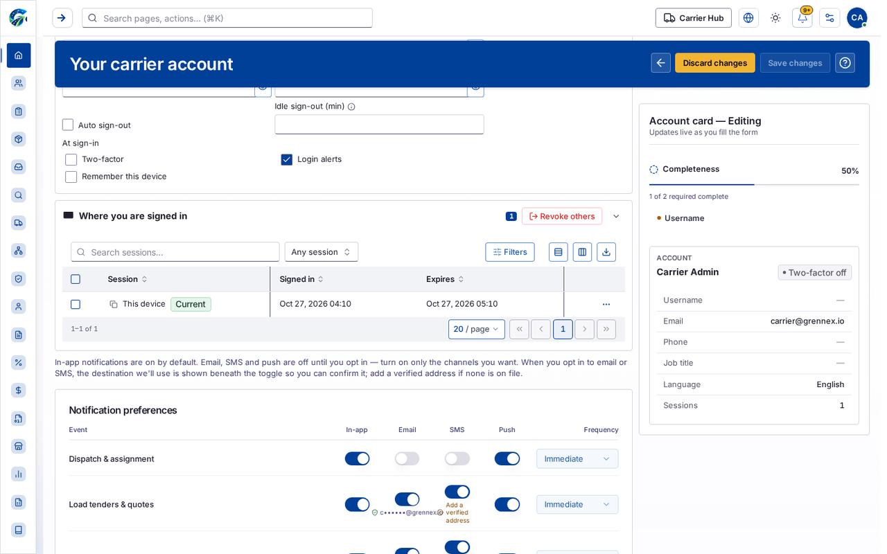Open the Home icon in the sidebar
The height and width of the screenshot is (554, 887).
pos(19,55)
